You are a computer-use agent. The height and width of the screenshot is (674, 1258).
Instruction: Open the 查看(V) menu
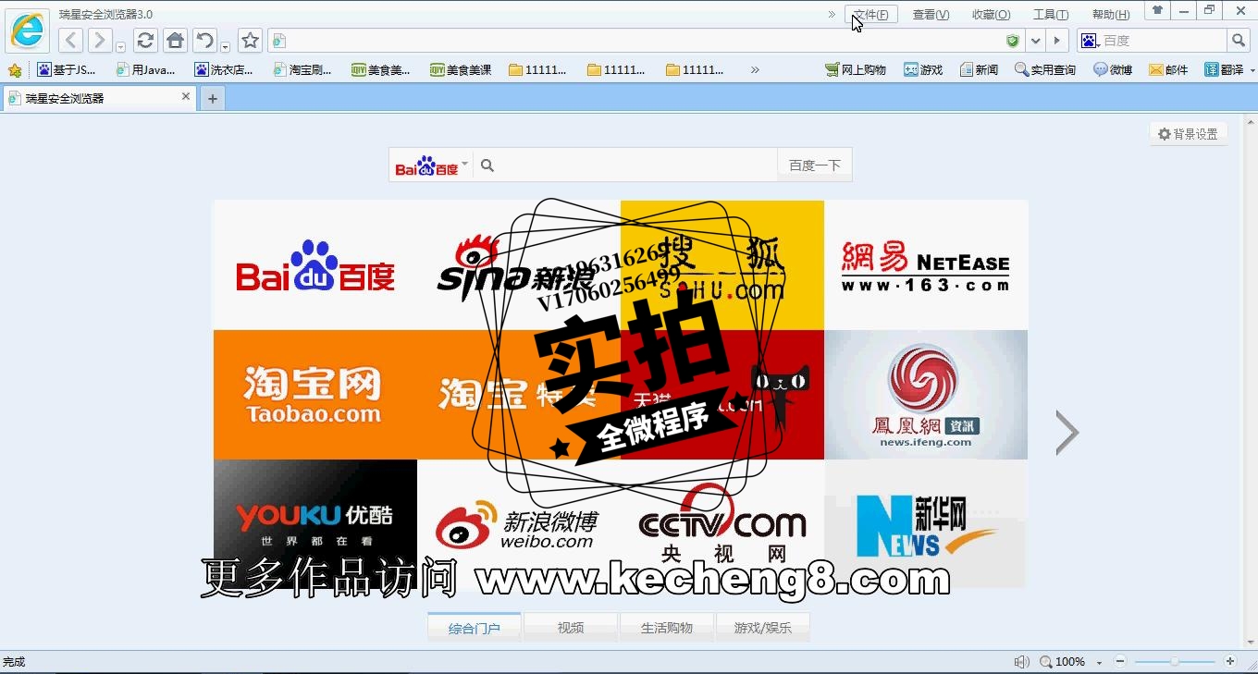coord(931,15)
